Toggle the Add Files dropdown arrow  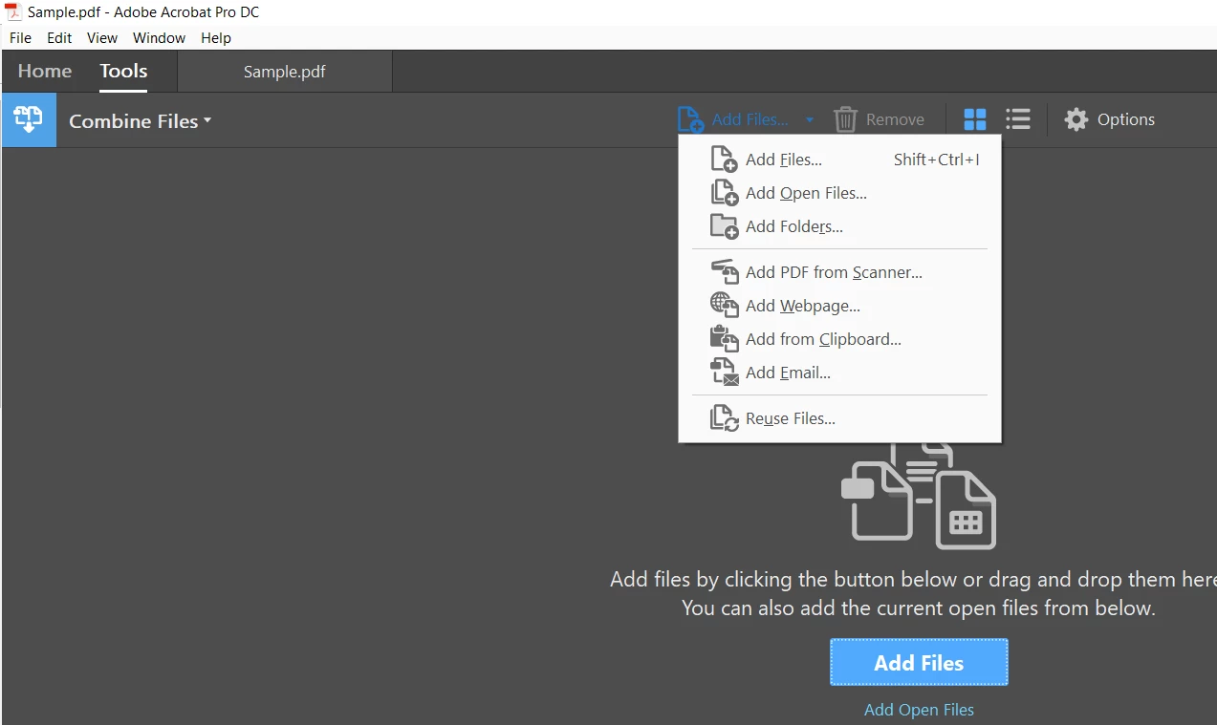coord(810,120)
